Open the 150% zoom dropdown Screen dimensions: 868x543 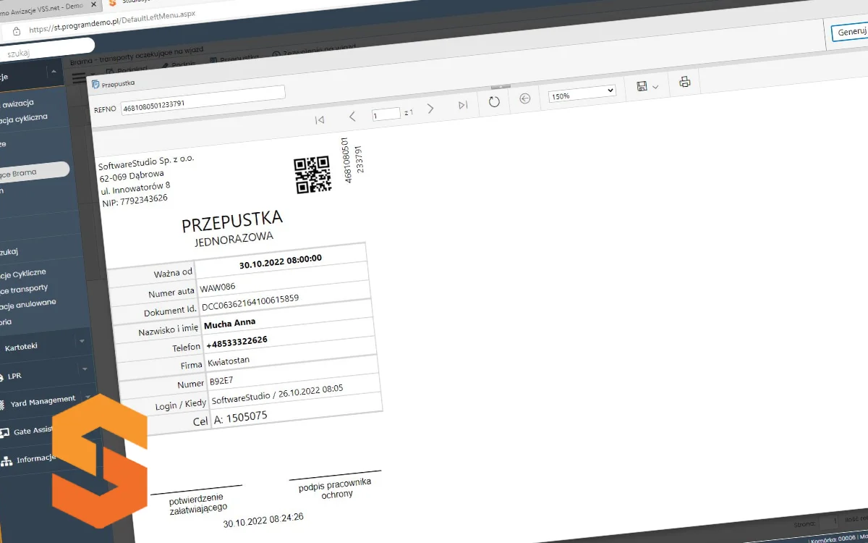[x=582, y=93]
